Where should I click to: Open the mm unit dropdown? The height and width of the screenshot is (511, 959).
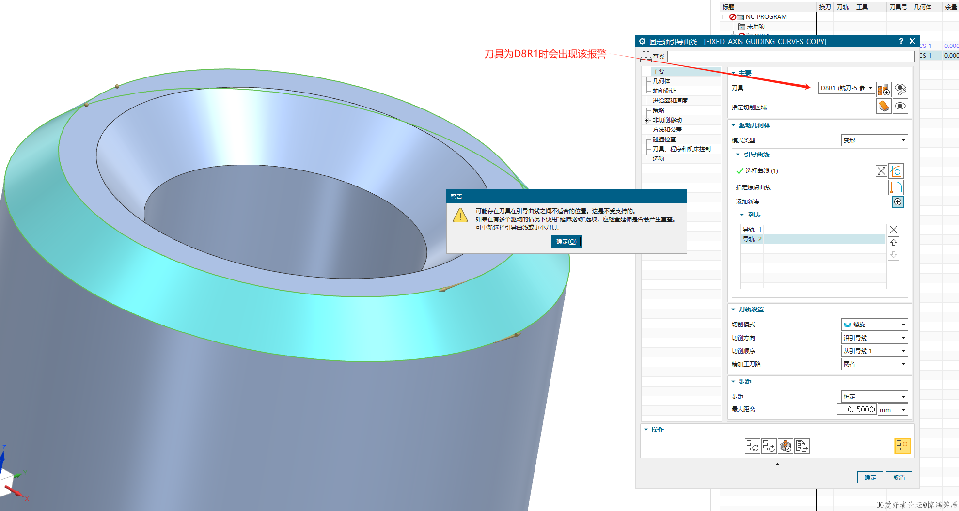point(893,410)
